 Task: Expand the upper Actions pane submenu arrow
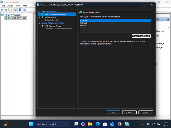click(168, 27)
